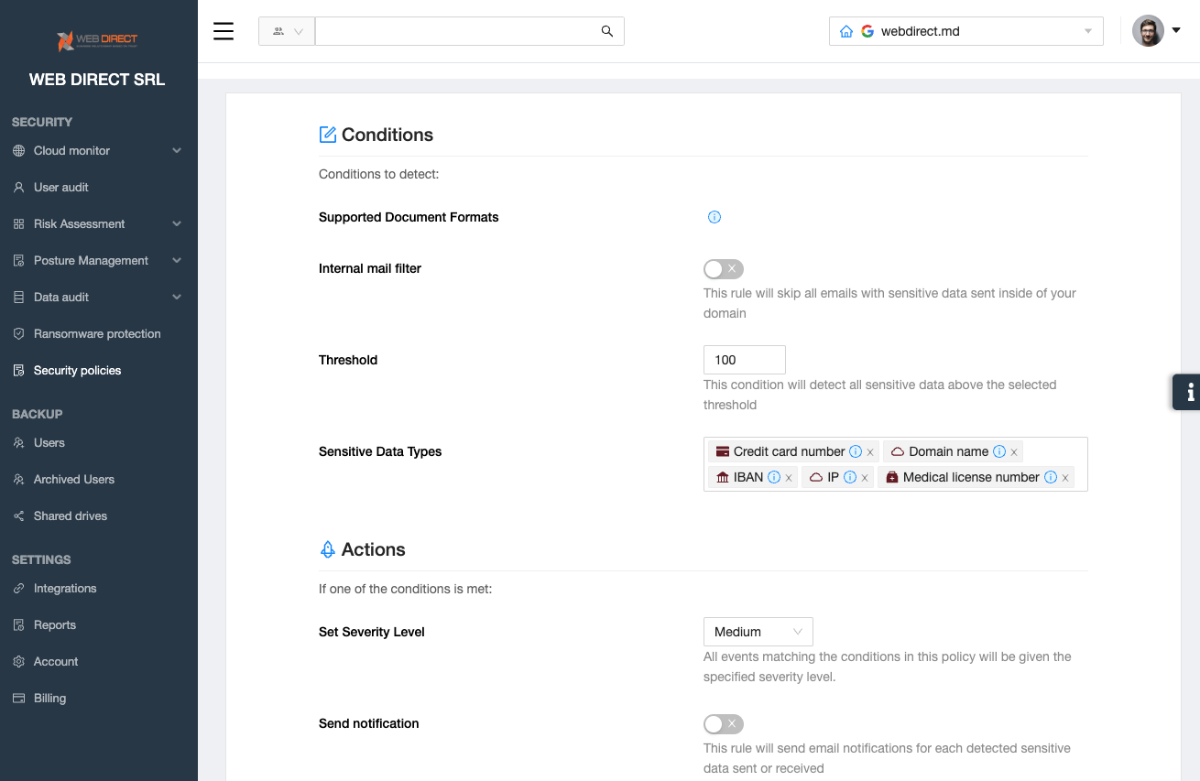Open the Billing settings page
This screenshot has width=1200, height=781.
click(49, 699)
